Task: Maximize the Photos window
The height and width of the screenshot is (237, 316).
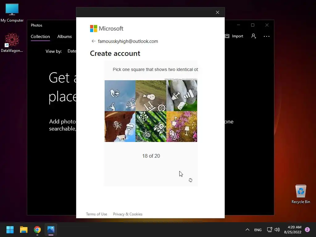Action: coord(252,25)
